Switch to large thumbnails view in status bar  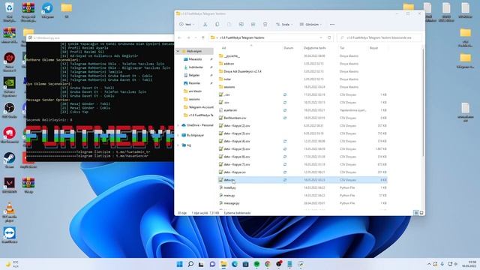(421, 213)
